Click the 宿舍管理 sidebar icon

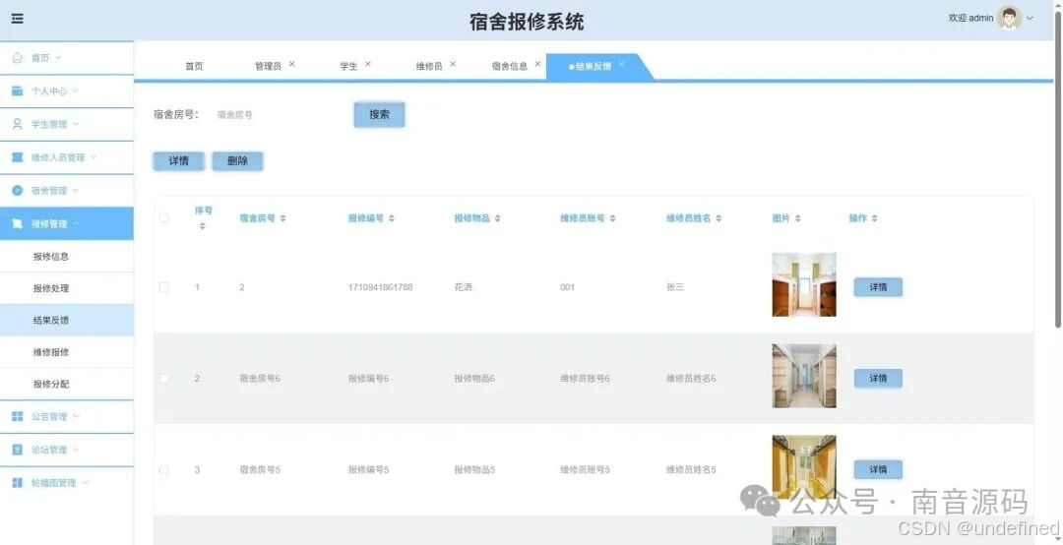(18, 191)
